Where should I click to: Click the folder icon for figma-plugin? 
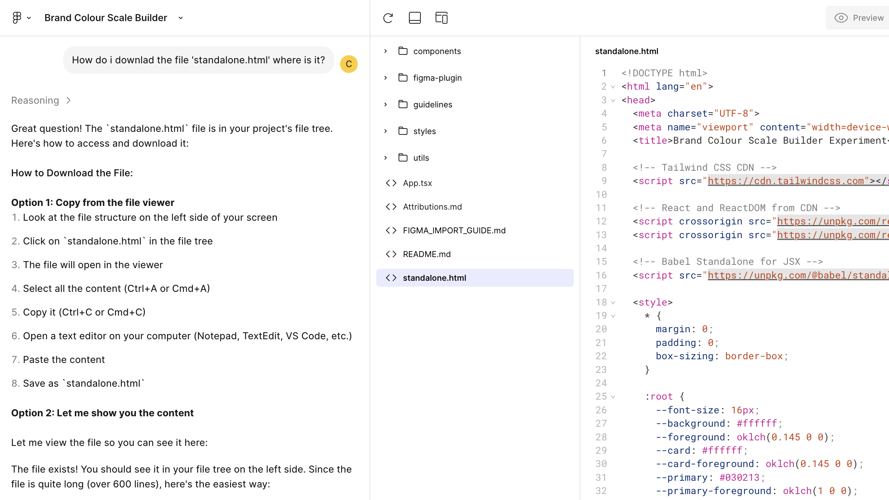[403, 78]
